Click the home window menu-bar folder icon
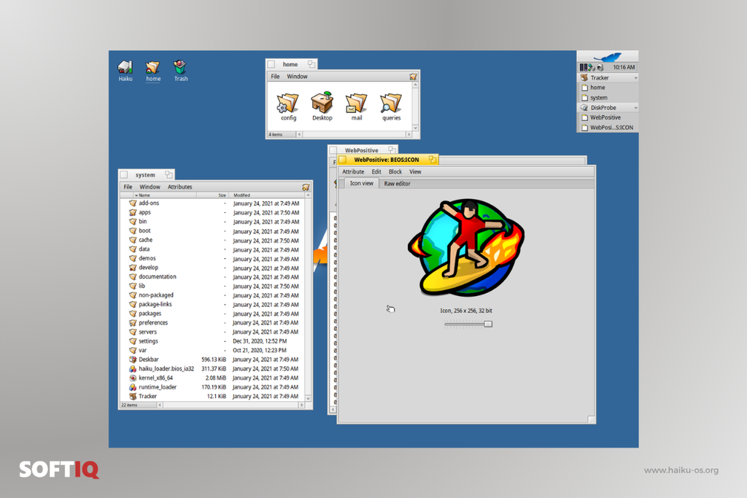This screenshot has height=498, width=747. [413, 77]
